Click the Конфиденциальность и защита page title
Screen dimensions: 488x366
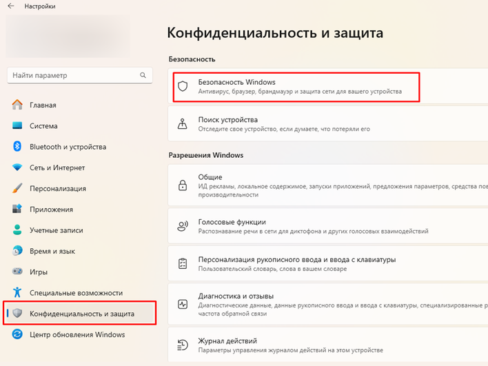[275, 32]
